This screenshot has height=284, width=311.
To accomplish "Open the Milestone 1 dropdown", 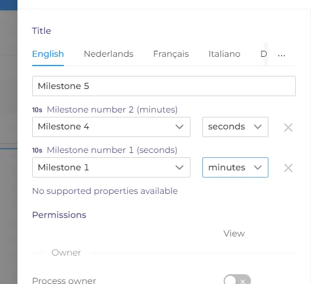I will tap(111, 168).
